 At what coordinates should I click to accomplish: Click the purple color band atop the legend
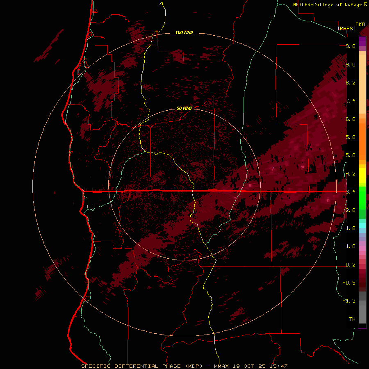[x=362, y=41]
